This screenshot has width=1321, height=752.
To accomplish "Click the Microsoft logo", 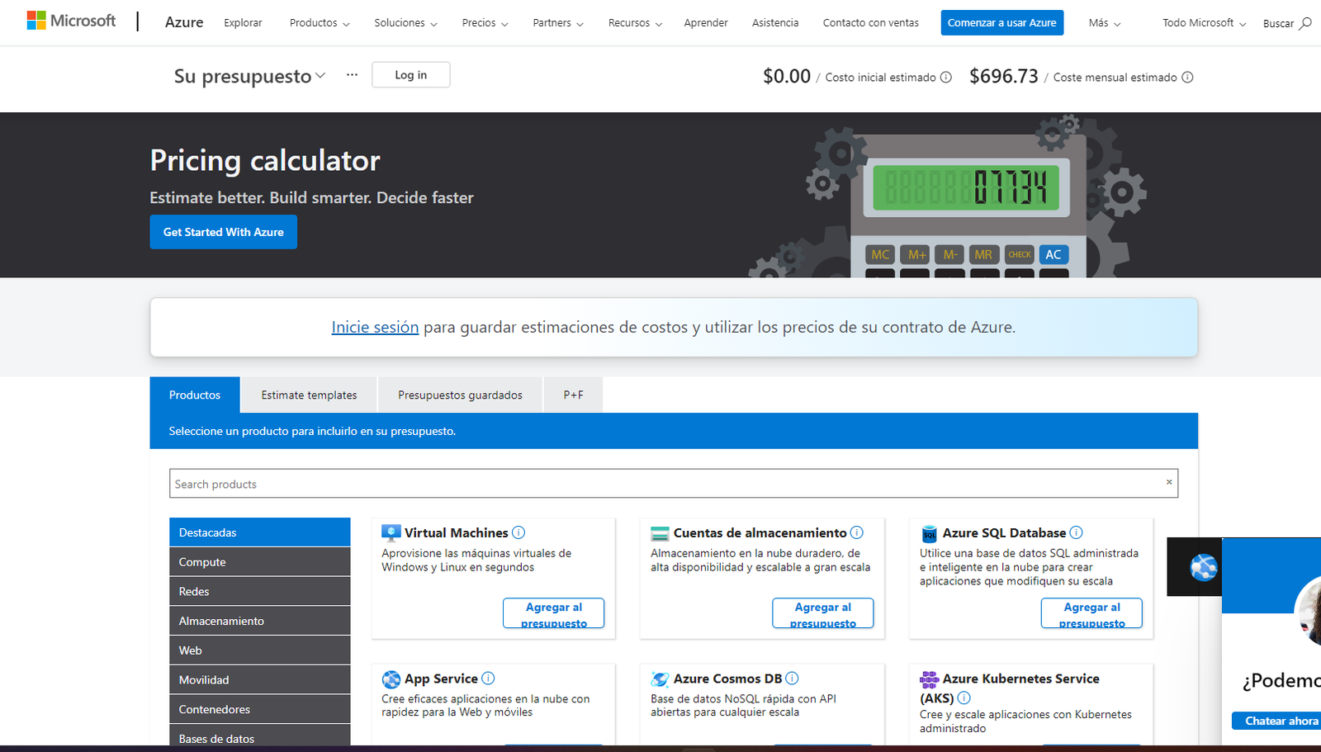I will point(71,21).
